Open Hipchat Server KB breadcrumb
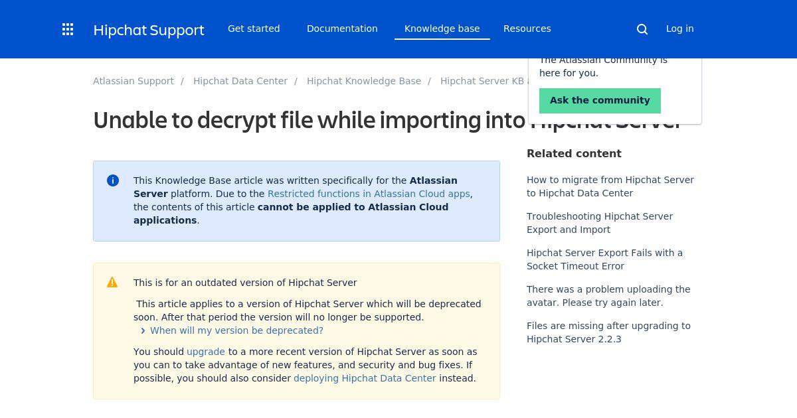The image size is (797, 418). [484, 81]
